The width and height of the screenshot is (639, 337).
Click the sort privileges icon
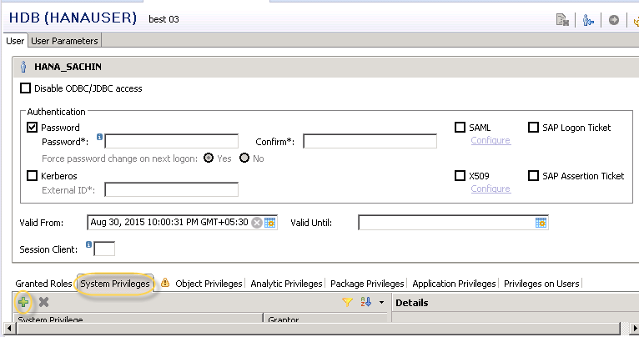pos(365,303)
